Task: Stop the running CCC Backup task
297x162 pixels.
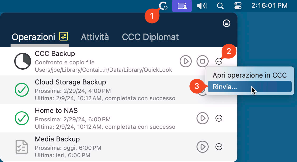Action: (203, 61)
